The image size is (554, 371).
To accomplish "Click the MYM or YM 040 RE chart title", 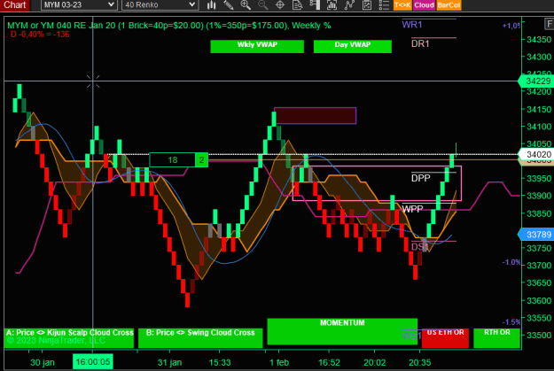I will point(169,26).
